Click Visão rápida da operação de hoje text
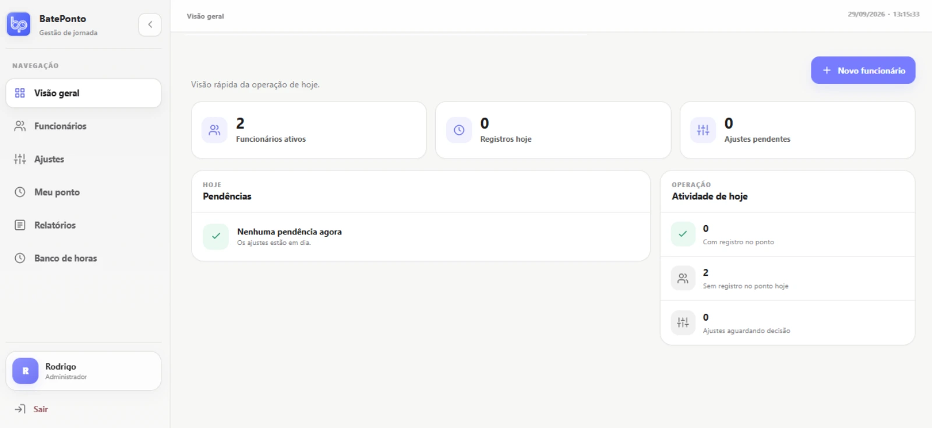 coord(255,85)
